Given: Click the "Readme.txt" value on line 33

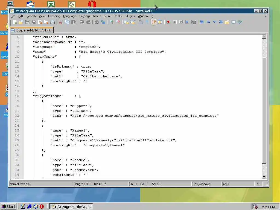Looking at the screenshot, I should coord(83,170).
